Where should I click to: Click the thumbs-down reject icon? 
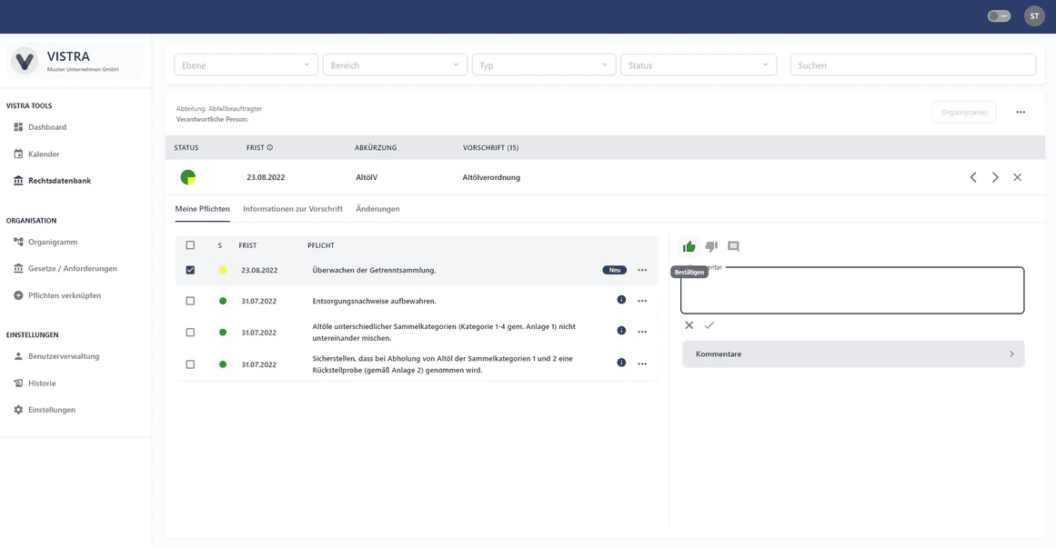pyautogui.click(x=711, y=246)
